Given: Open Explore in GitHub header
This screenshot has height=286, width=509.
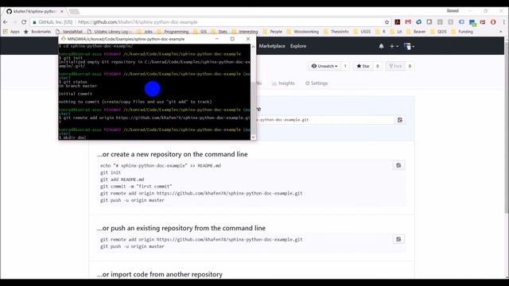Looking at the screenshot, I should [x=298, y=46].
